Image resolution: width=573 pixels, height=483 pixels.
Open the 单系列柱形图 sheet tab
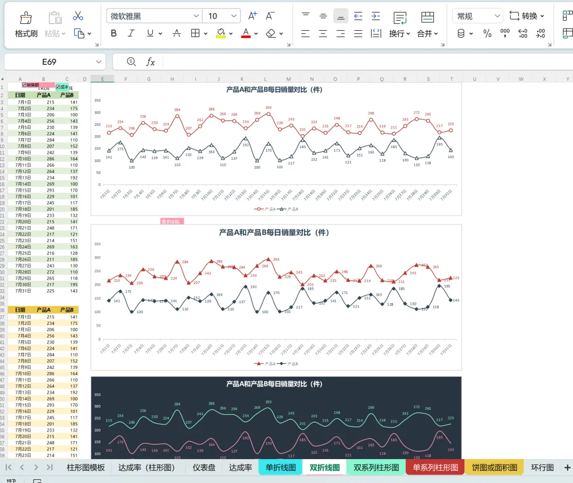coord(435,467)
